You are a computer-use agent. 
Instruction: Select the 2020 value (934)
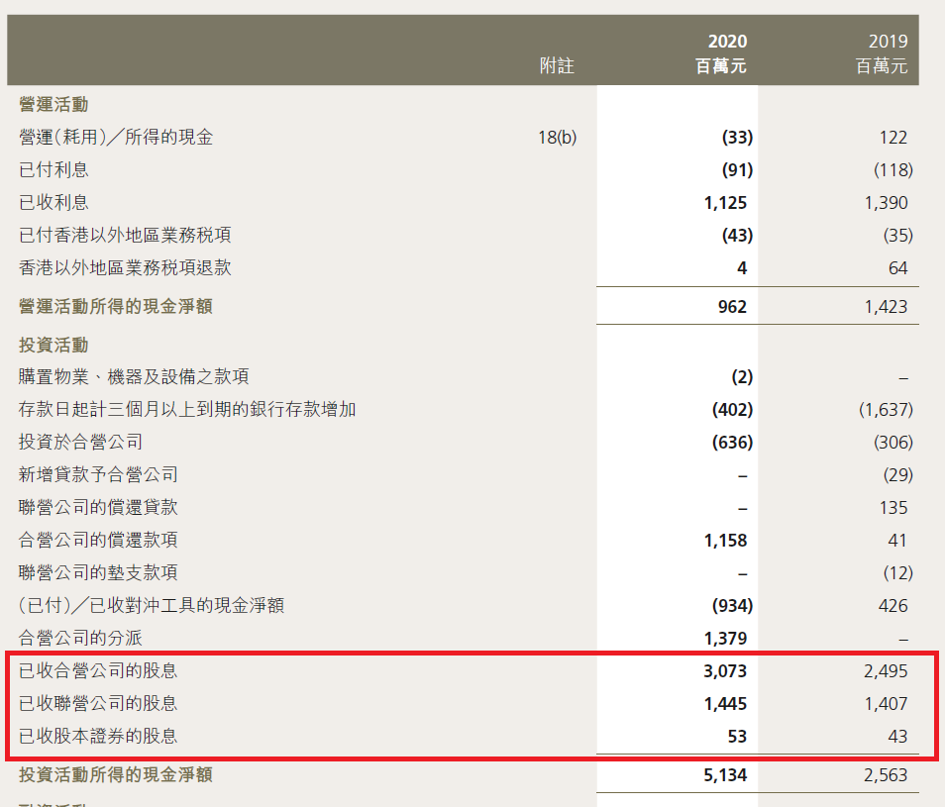[x=732, y=605]
